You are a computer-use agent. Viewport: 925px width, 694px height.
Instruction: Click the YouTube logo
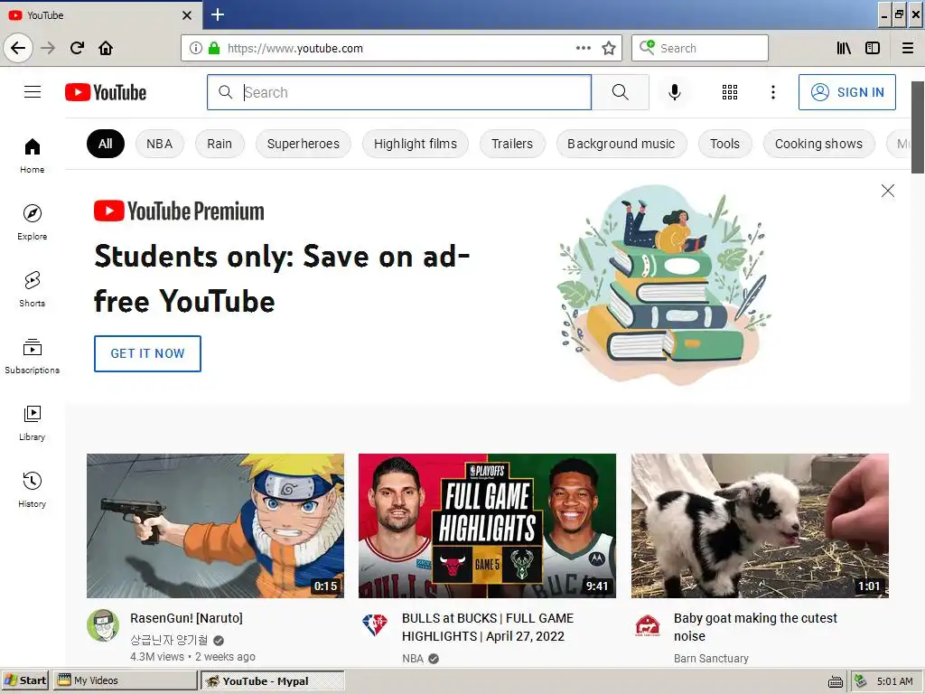106,92
